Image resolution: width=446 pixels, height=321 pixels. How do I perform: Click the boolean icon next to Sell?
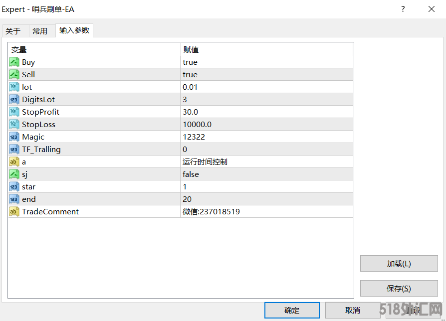click(x=14, y=75)
